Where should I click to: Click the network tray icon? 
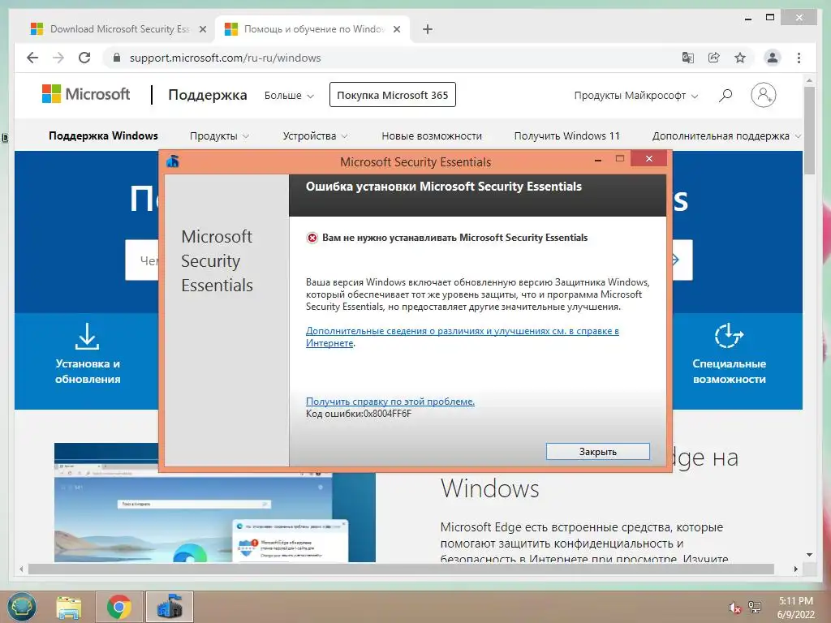click(x=755, y=608)
